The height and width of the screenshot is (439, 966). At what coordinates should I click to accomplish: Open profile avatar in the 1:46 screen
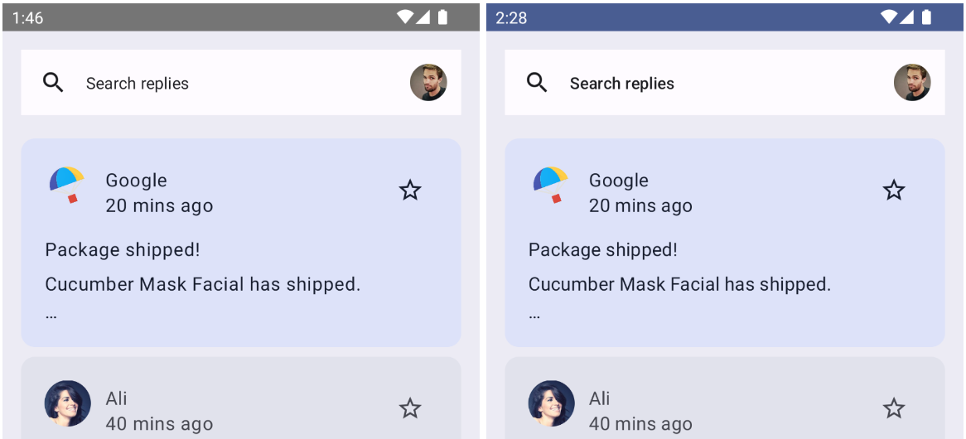pyautogui.click(x=428, y=83)
